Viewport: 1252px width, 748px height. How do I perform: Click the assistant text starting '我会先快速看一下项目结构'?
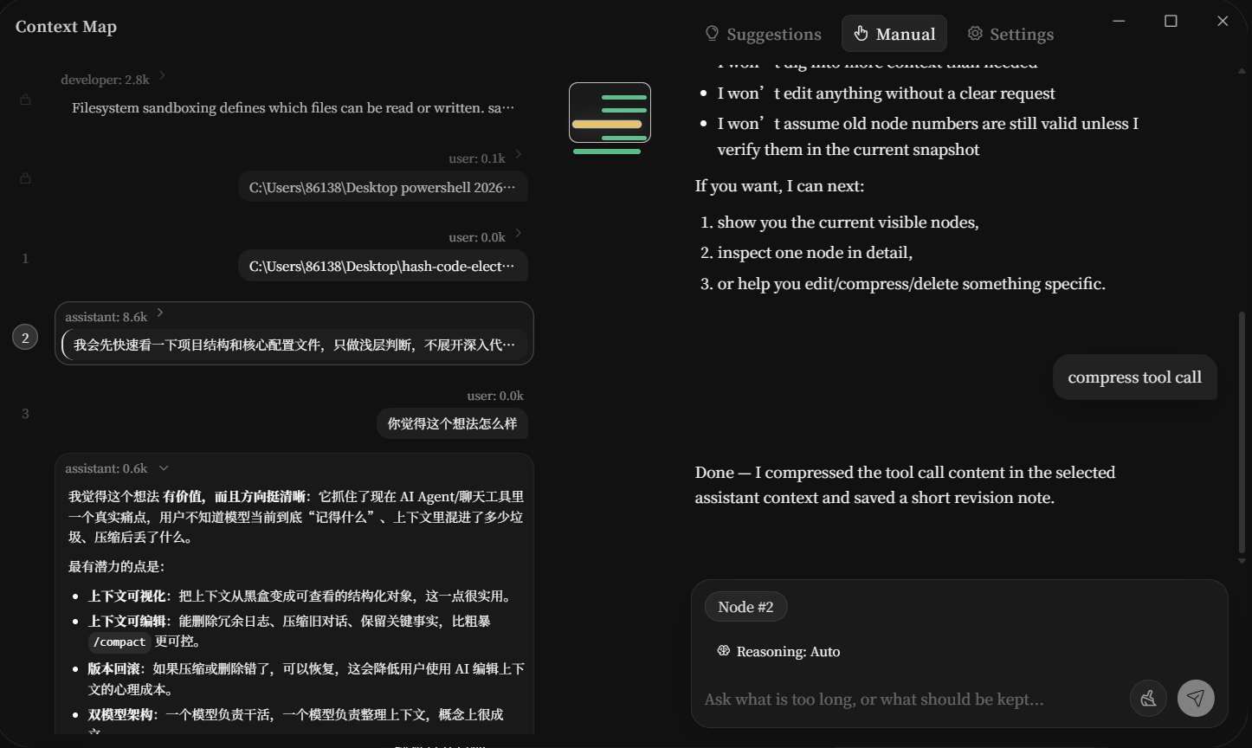click(x=294, y=345)
